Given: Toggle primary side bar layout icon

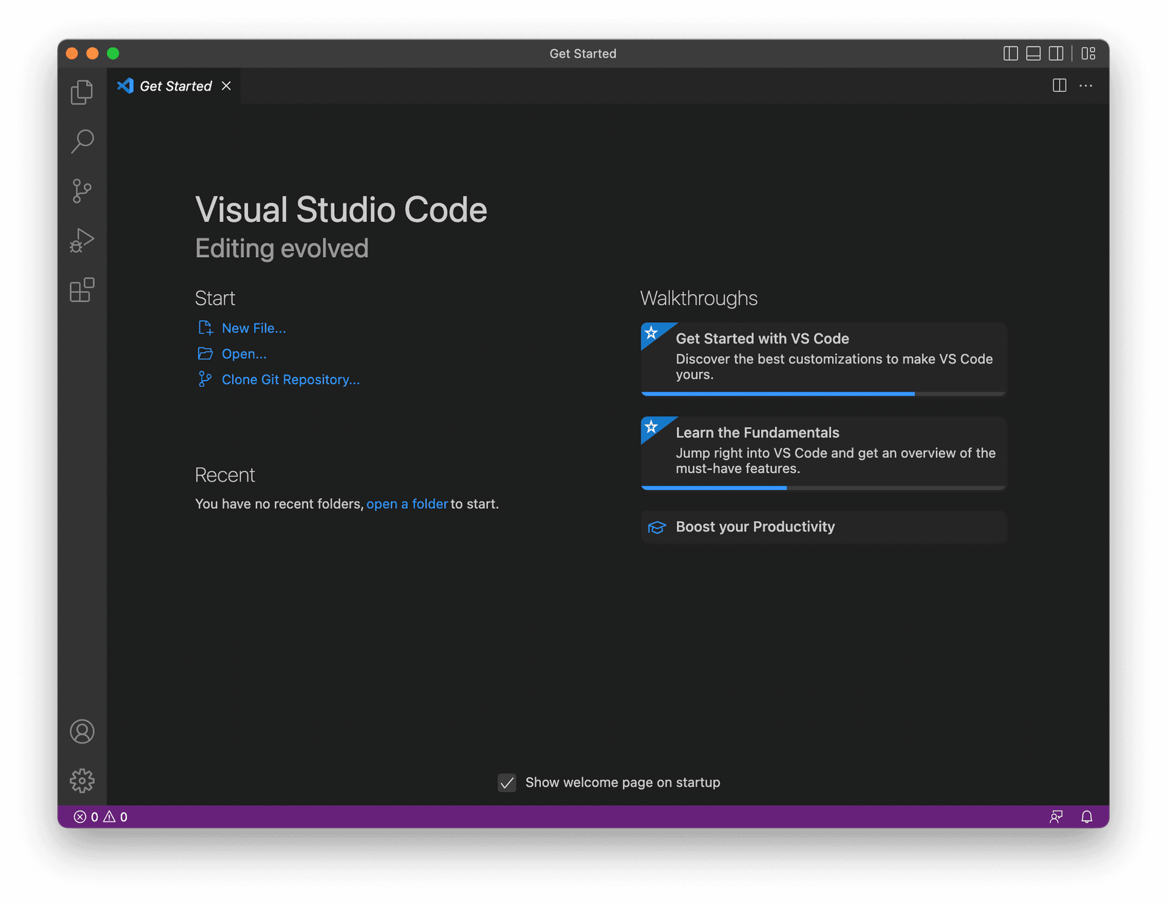Looking at the screenshot, I should [x=1010, y=53].
